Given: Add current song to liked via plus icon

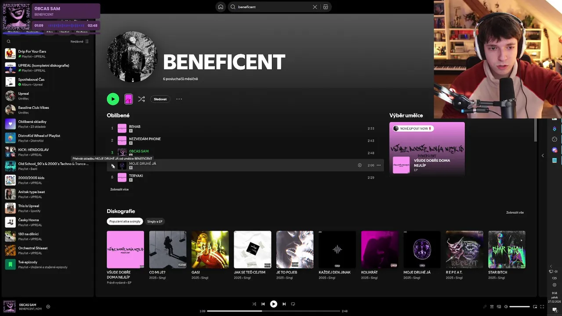Looking at the screenshot, I should (x=48, y=307).
